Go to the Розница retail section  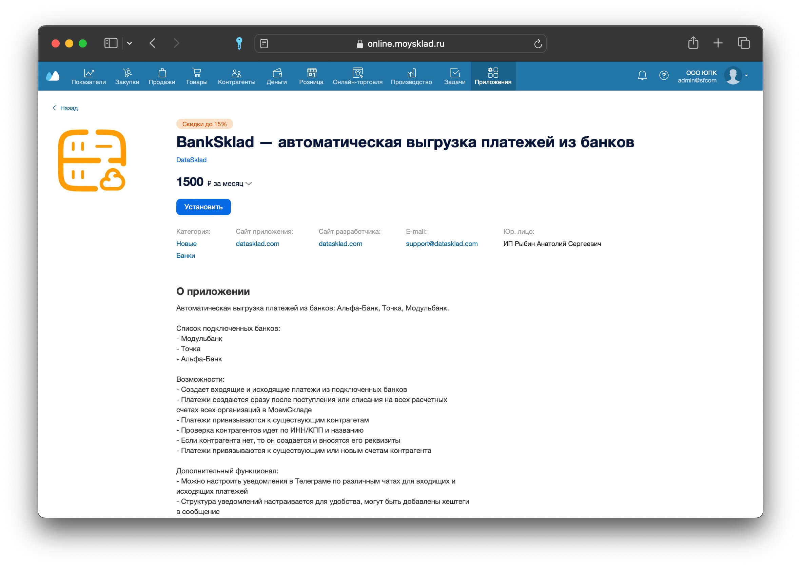coord(311,76)
